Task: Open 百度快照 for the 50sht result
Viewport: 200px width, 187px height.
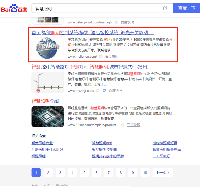Action: click(x=134, y=125)
